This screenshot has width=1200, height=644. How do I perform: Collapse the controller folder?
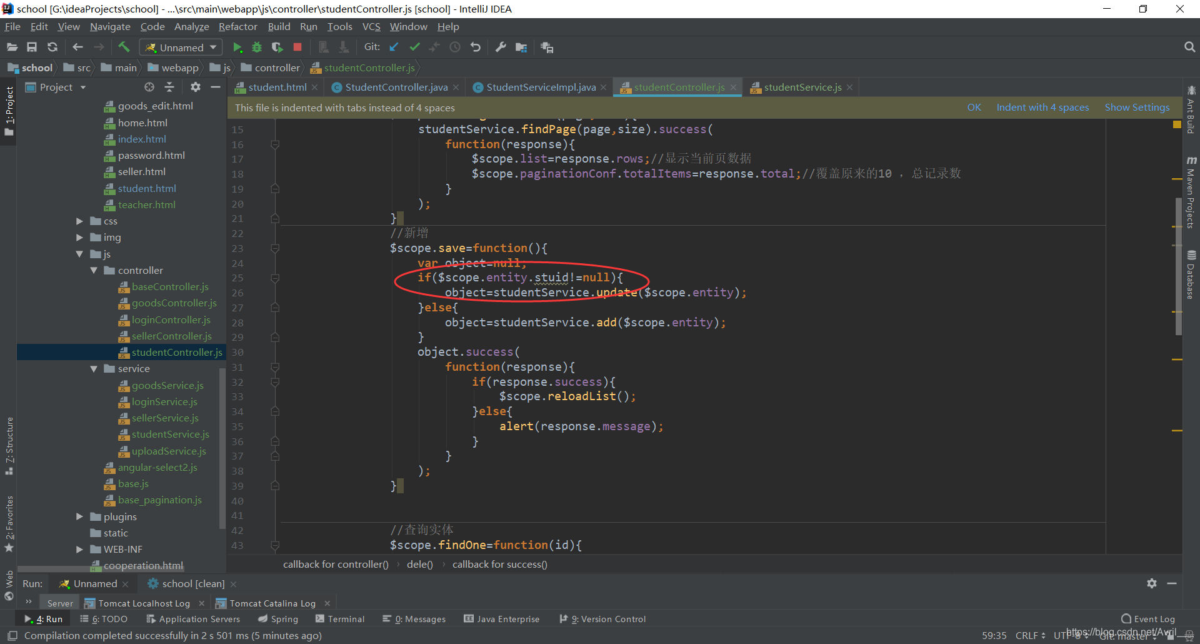[x=94, y=270]
